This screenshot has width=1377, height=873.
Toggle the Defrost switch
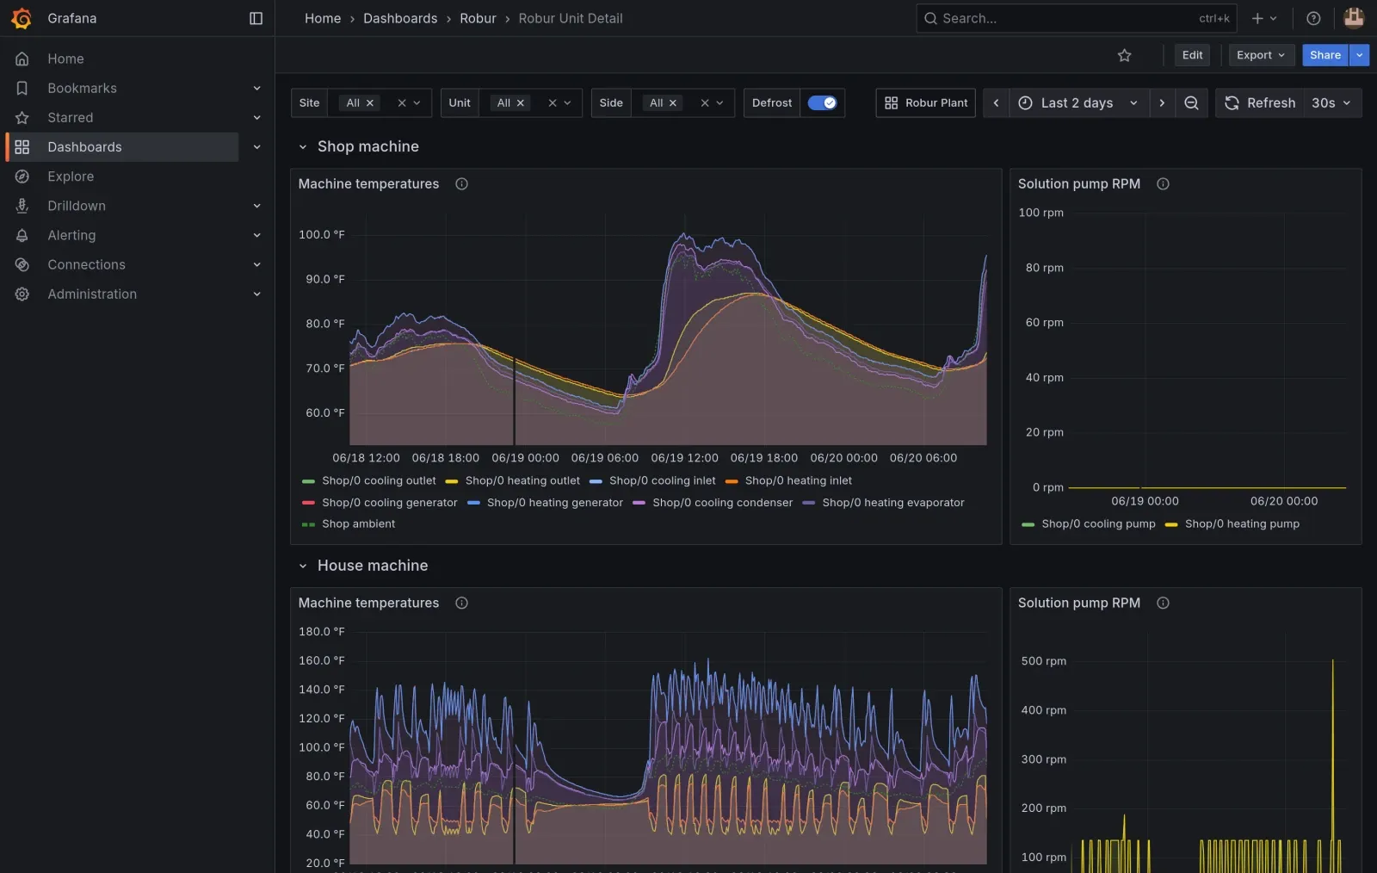tap(822, 102)
